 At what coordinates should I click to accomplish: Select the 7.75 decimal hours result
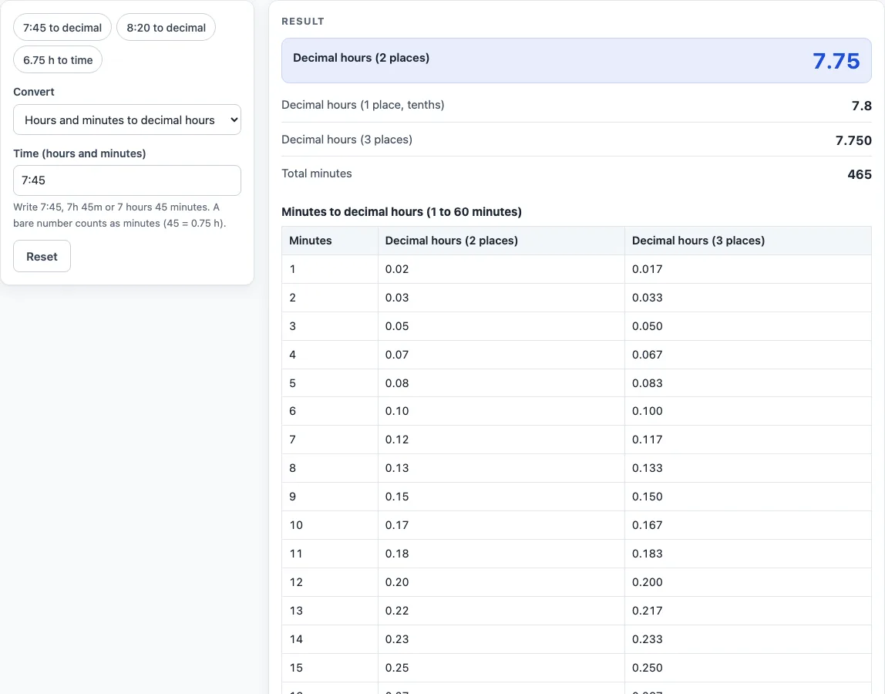836,61
